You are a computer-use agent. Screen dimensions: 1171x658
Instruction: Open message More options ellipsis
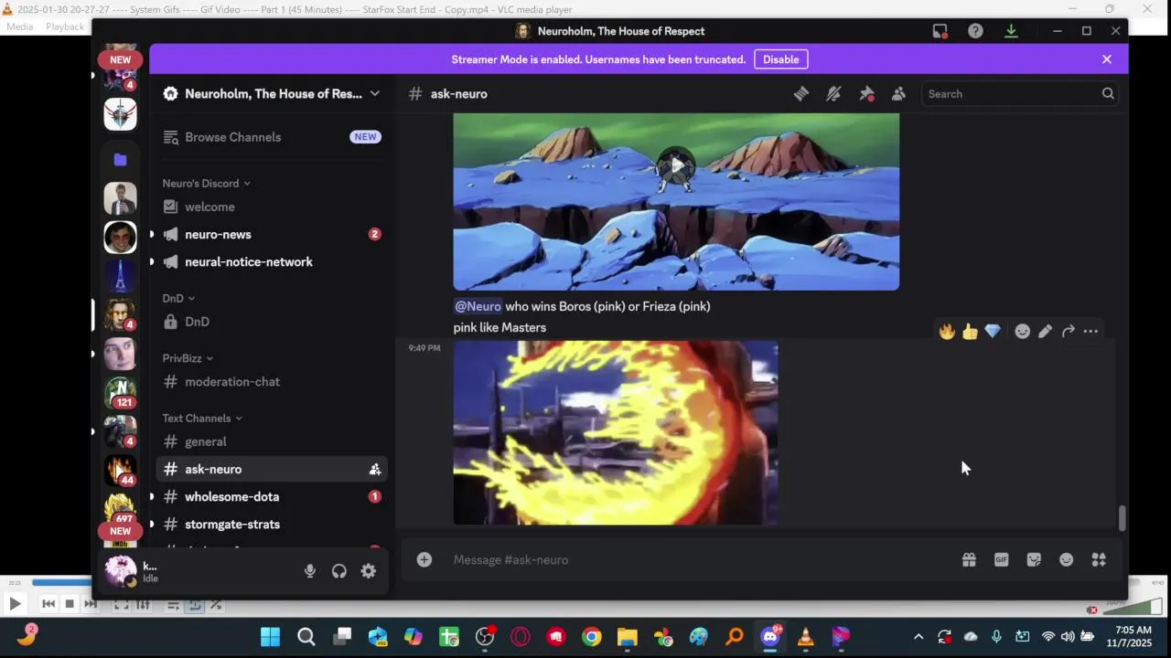[1090, 331]
